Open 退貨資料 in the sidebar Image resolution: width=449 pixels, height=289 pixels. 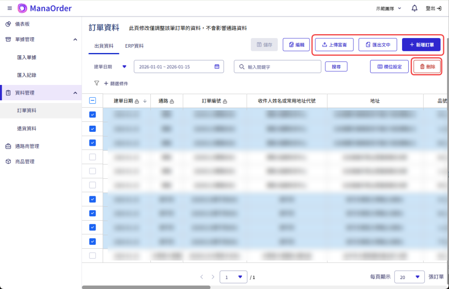click(26, 128)
